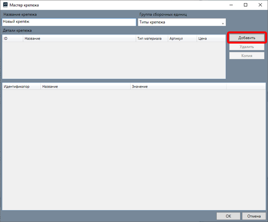Maximize the Мастер крепежа window
Image resolution: width=268 pixels, height=222 pixels.
click(x=245, y=5)
